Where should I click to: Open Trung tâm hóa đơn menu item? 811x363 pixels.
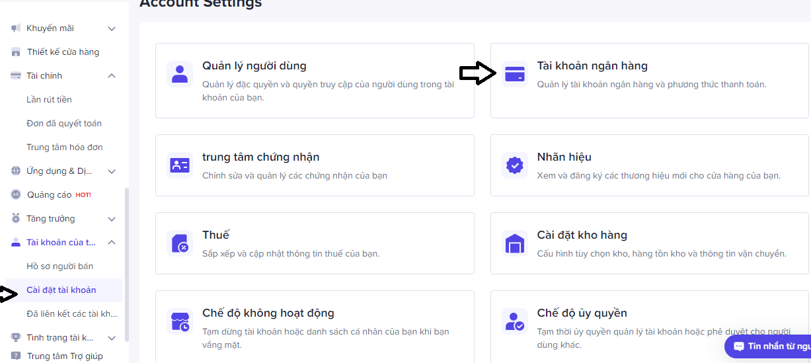[65, 147]
